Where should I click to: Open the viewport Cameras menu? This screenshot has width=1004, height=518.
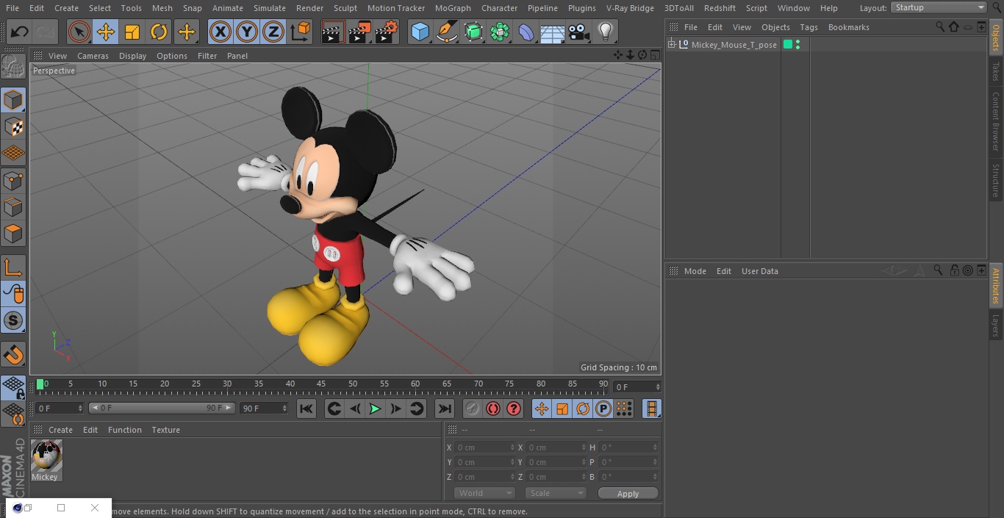[93, 56]
